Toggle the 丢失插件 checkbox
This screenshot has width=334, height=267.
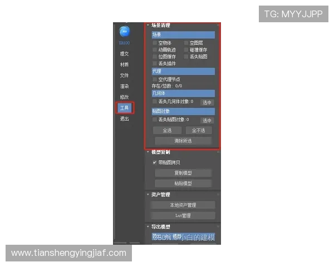pos(155,63)
